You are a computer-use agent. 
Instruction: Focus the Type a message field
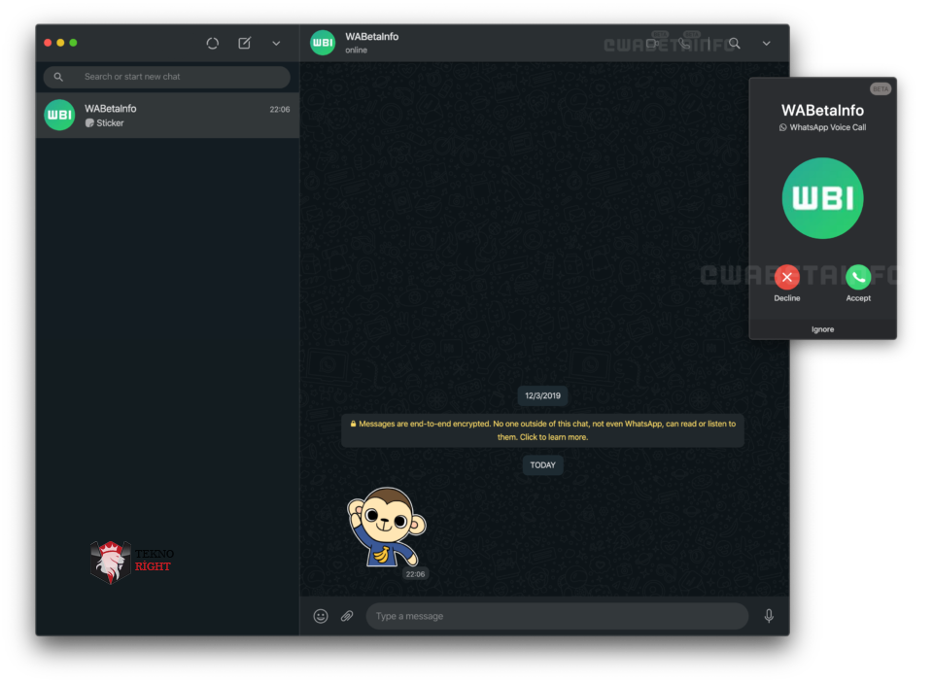(x=557, y=616)
